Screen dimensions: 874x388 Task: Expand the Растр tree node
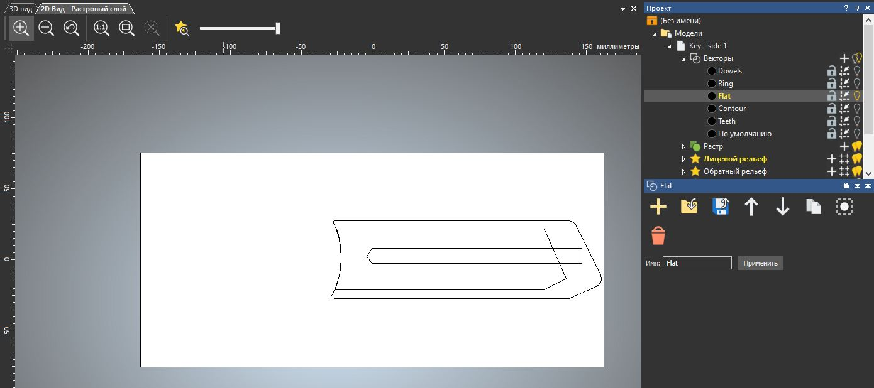683,146
